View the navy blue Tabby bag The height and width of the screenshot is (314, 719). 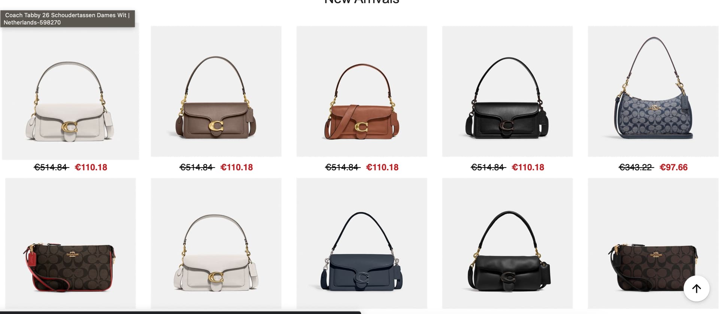362,244
